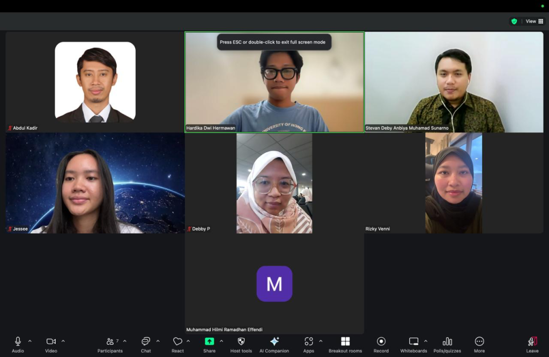Start recording with the Record button
This screenshot has width=549, height=357.
coord(381,344)
